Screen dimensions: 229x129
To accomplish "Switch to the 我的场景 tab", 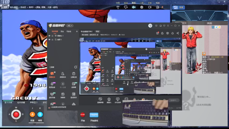I will click(x=55, y=32).
